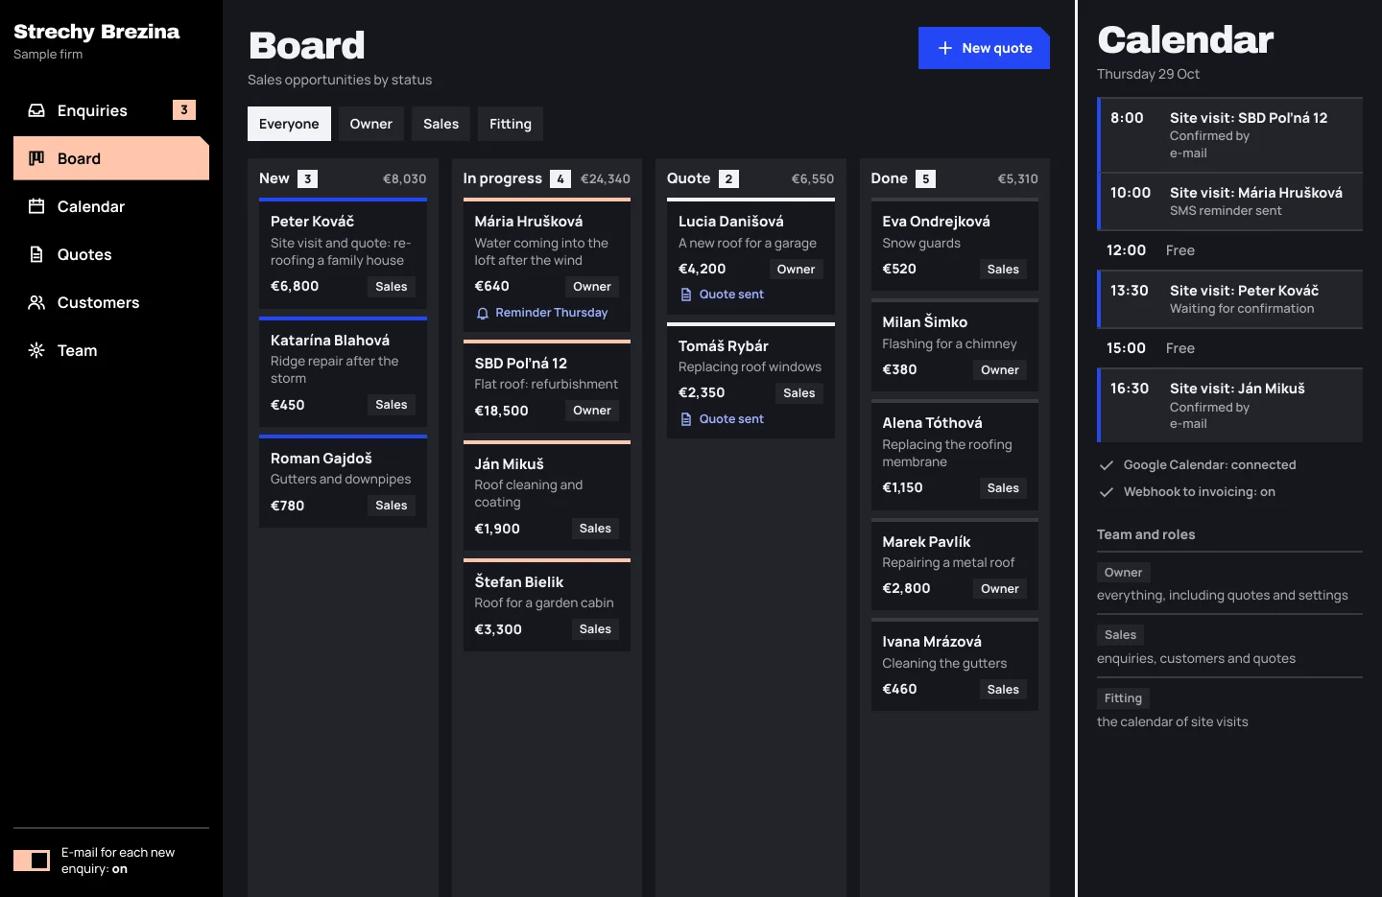Click the Enquiries inbox icon in sidebar

36,110
